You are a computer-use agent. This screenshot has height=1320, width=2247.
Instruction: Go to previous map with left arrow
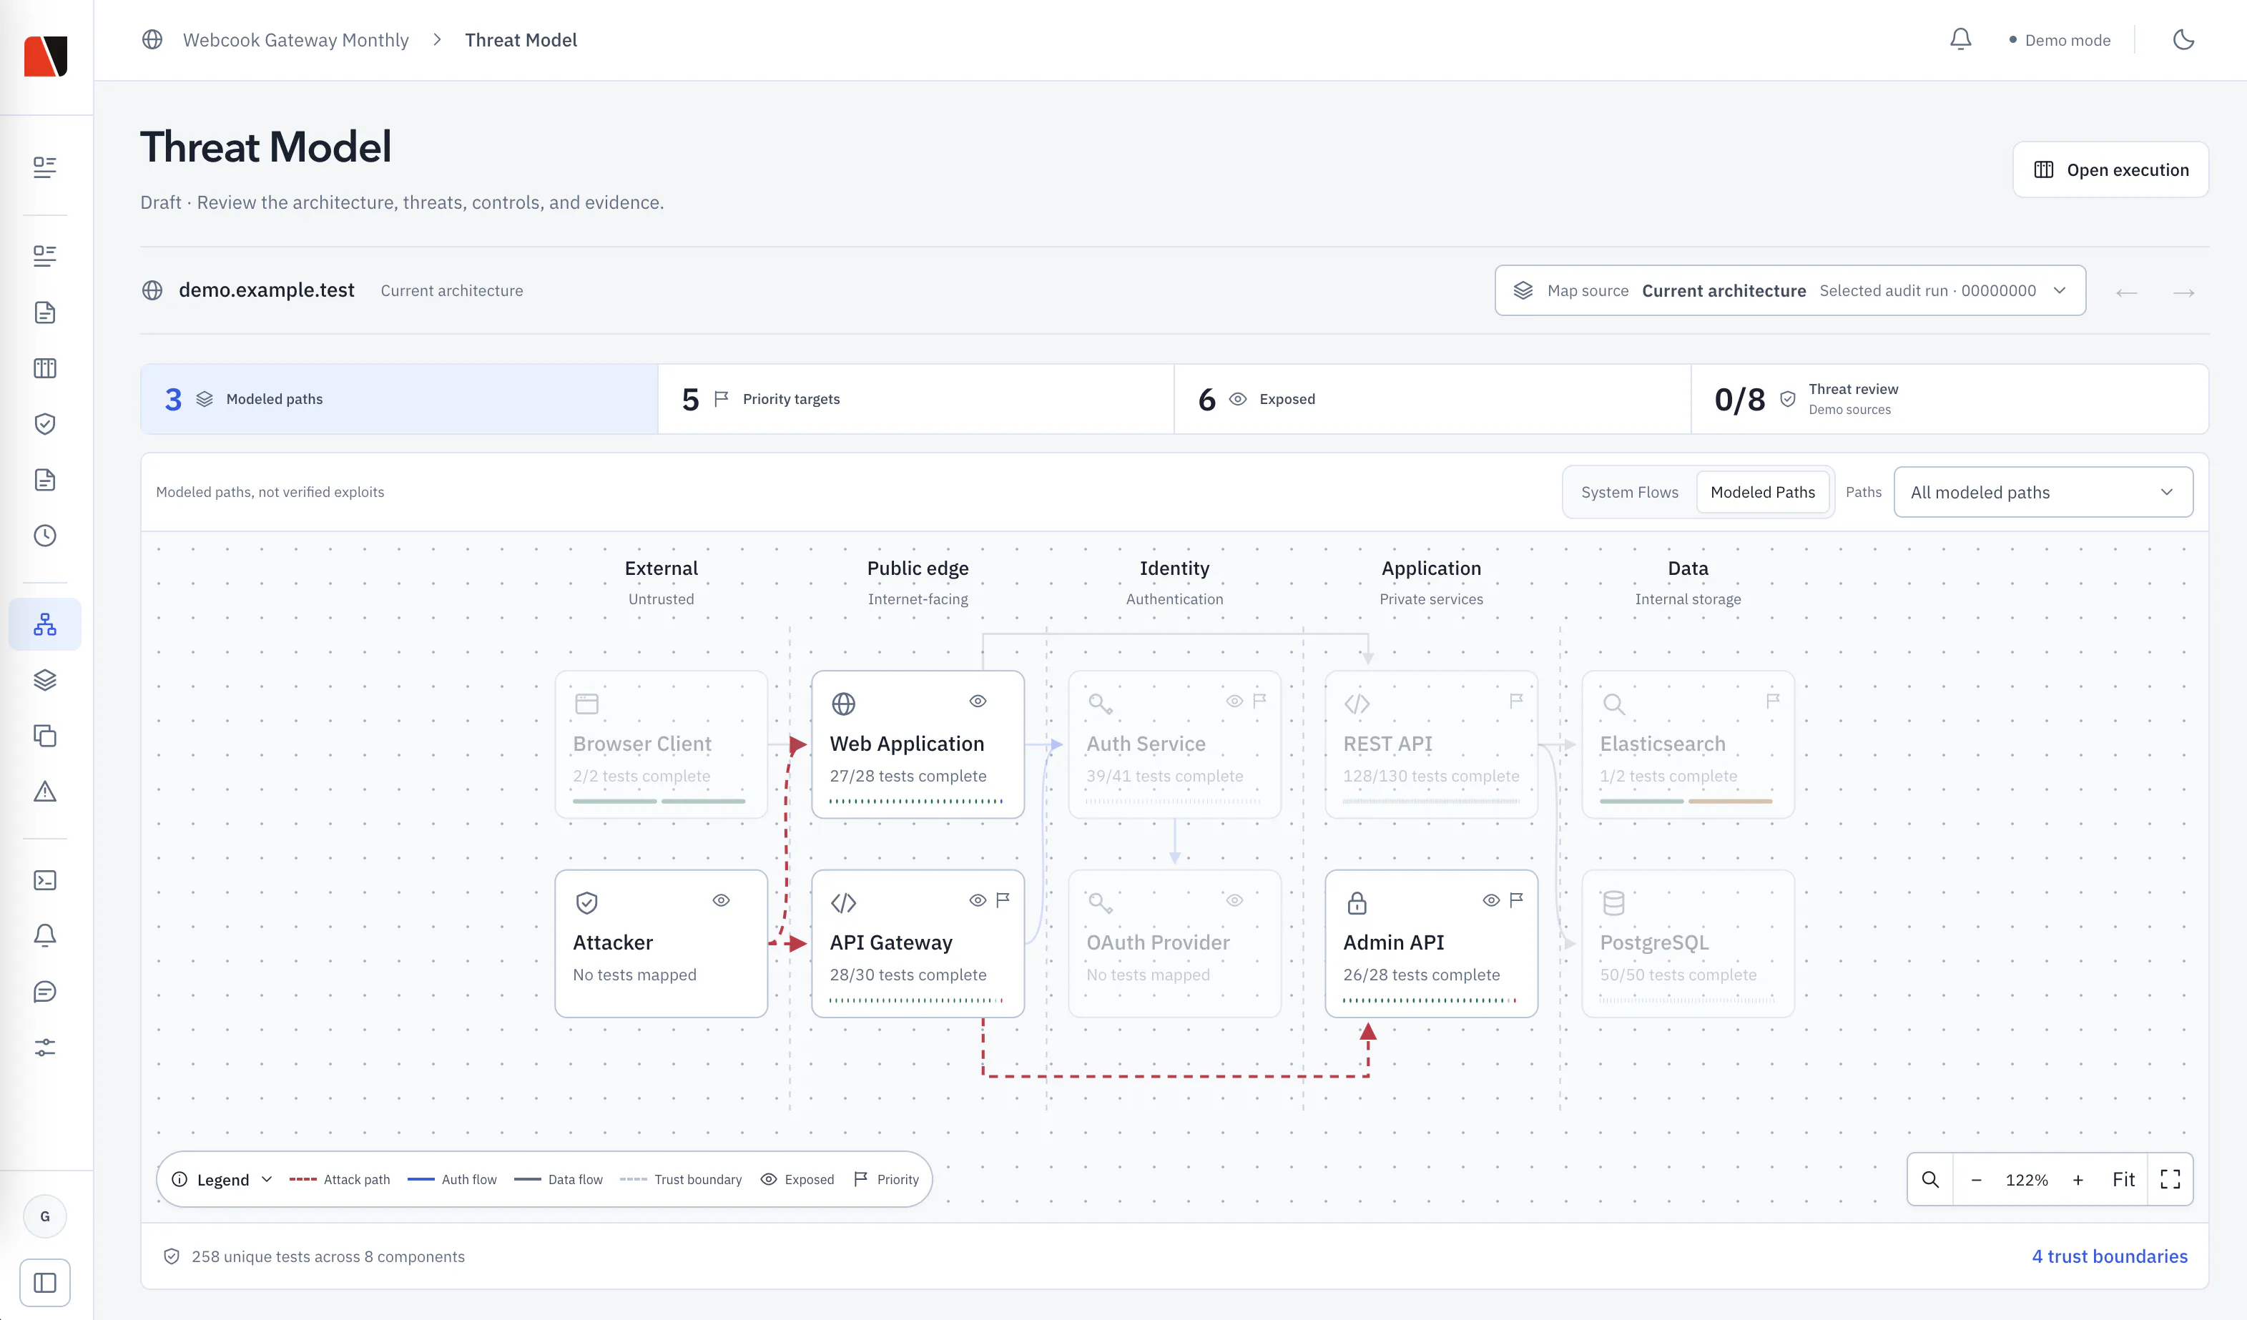click(x=2127, y=292)
